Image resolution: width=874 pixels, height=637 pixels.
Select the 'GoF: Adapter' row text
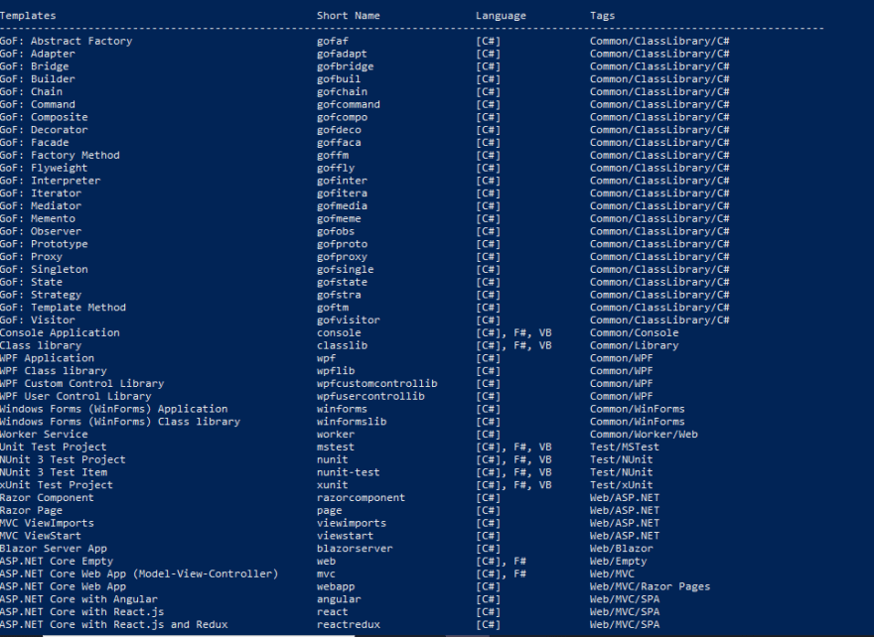point(38,54)
